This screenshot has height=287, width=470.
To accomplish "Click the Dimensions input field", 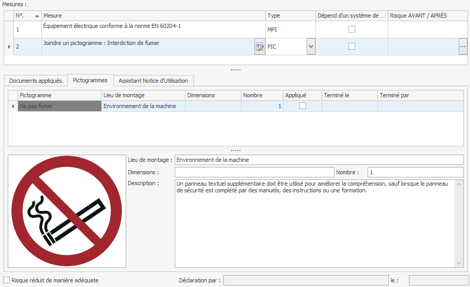I will 254,172.
